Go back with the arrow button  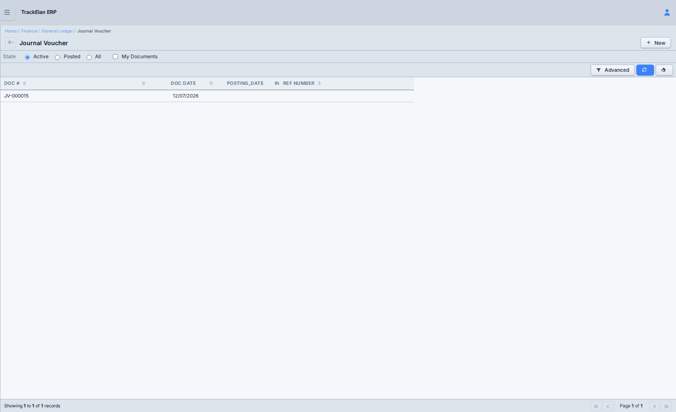click(11, 43)
